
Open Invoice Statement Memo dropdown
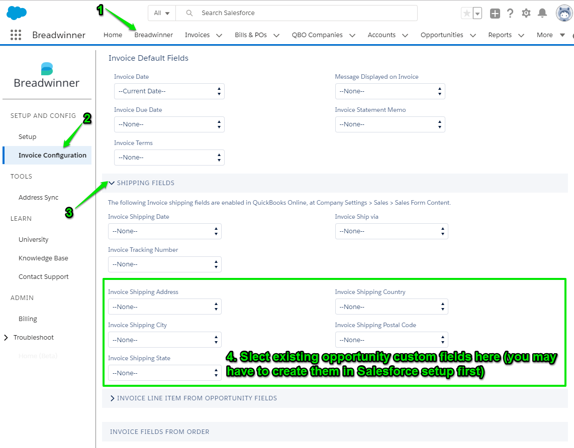click(390, 124)
